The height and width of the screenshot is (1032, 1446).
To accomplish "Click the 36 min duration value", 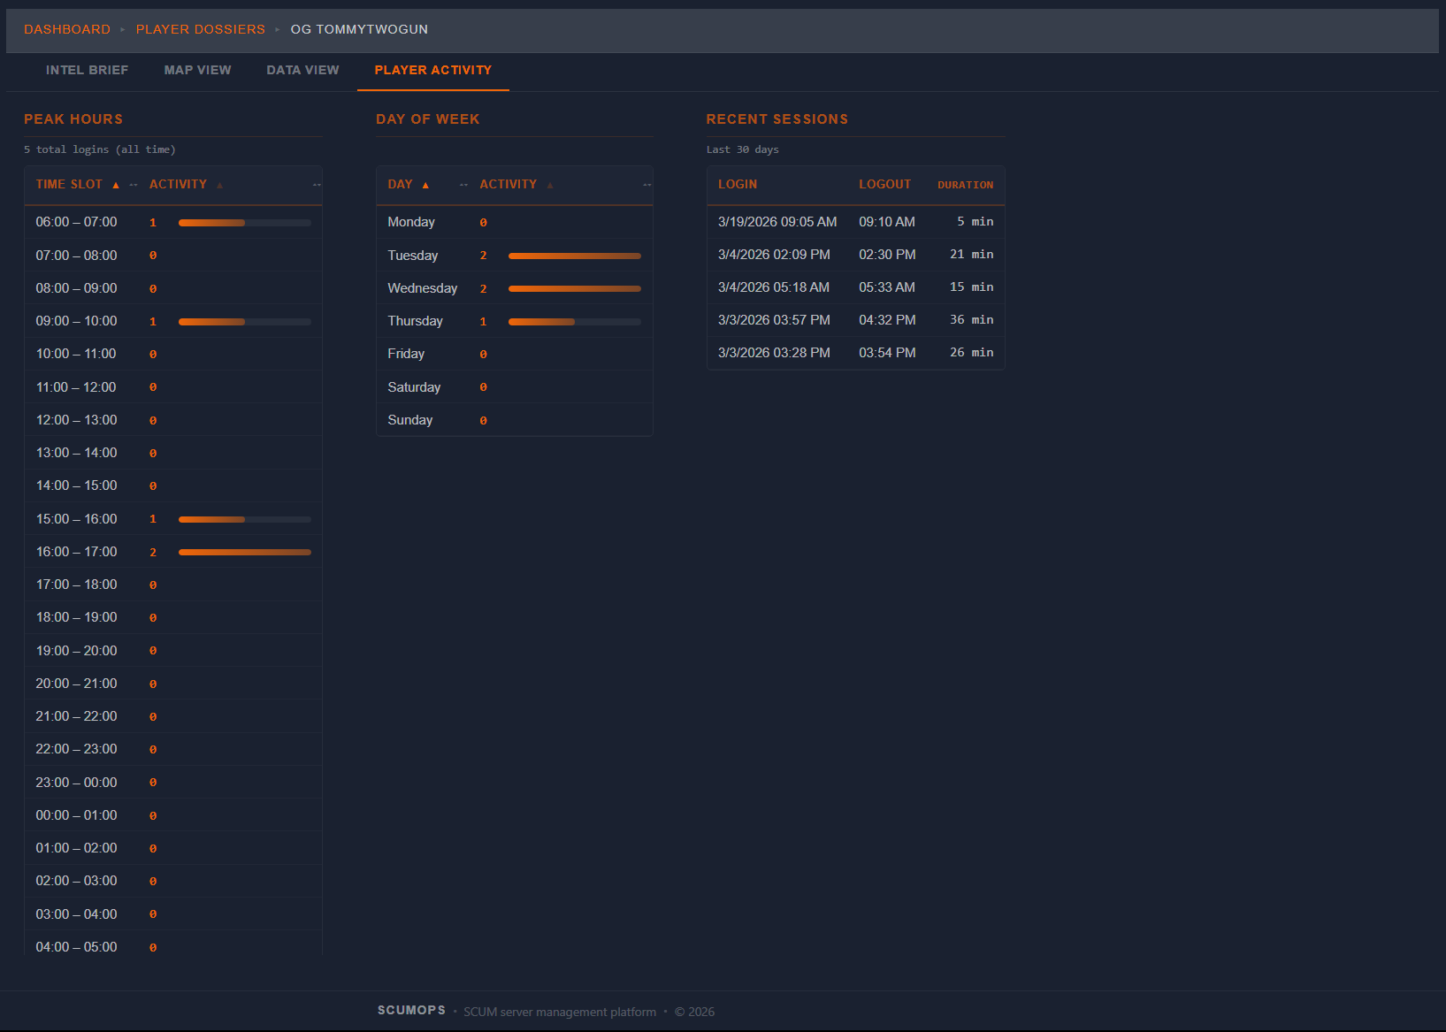I will pos(971,320).
